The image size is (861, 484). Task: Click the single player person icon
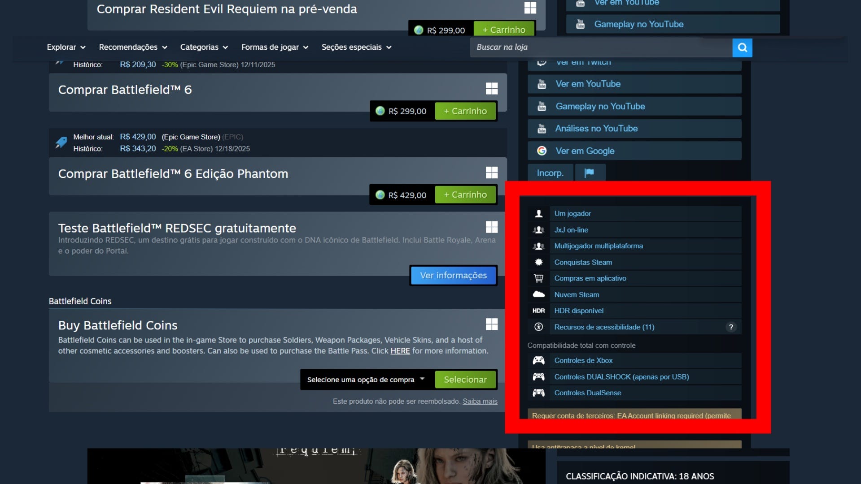tap(538, 214)
